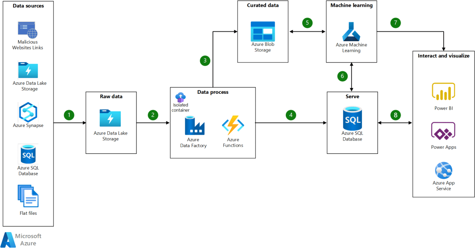Select Azure Data Lake Storage icon in Raw data
The height and width of the screenshot is (250, 475).
(110, 118)
